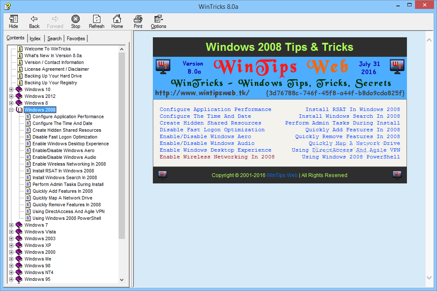
Task: Click the Windows 10 book icon
Action: (x=19, y=89)
